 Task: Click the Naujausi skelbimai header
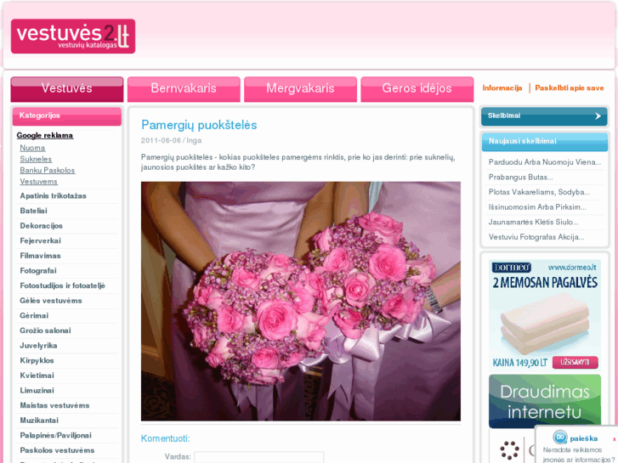545,142
